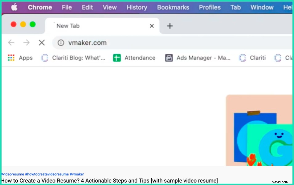Viewport: 294px width, 185px height.
Task: Click the red close window button
Action: pyautogui.click(x=14, y=24)
